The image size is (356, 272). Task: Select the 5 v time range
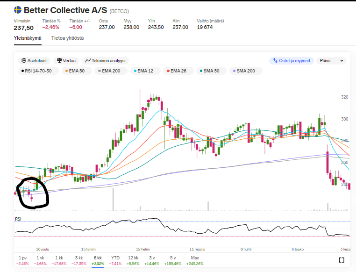[x=173, y=260]
